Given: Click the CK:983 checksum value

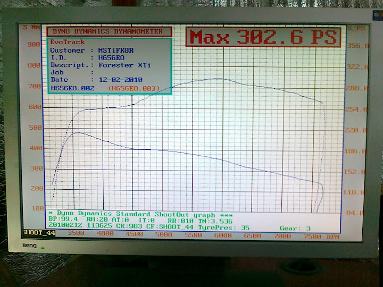Looking at the screenshot, I should (x=129, y=226).
